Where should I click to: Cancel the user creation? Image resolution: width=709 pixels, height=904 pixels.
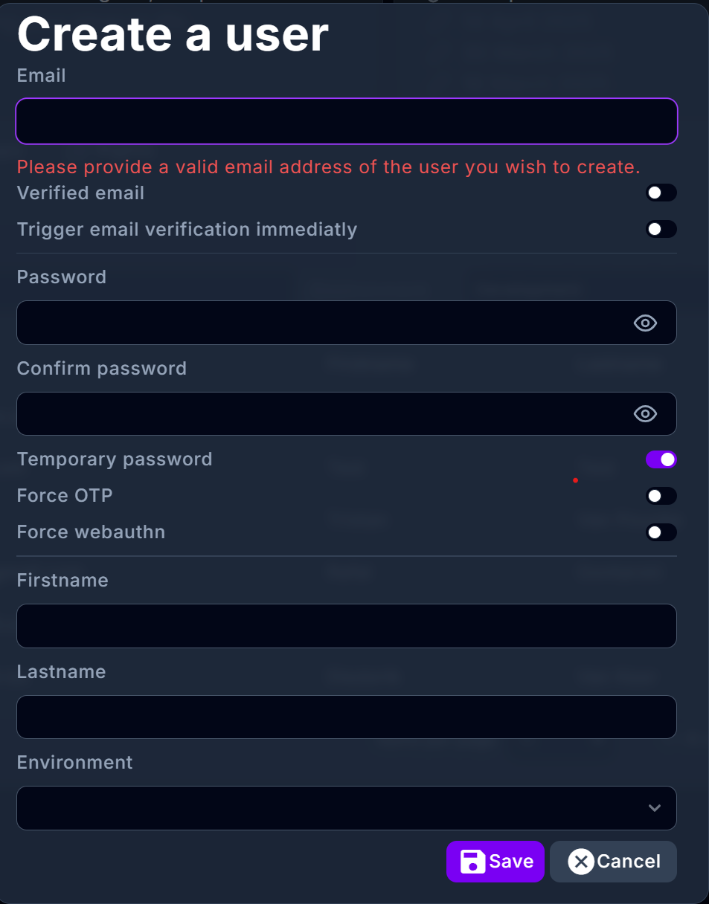[614, 862]
